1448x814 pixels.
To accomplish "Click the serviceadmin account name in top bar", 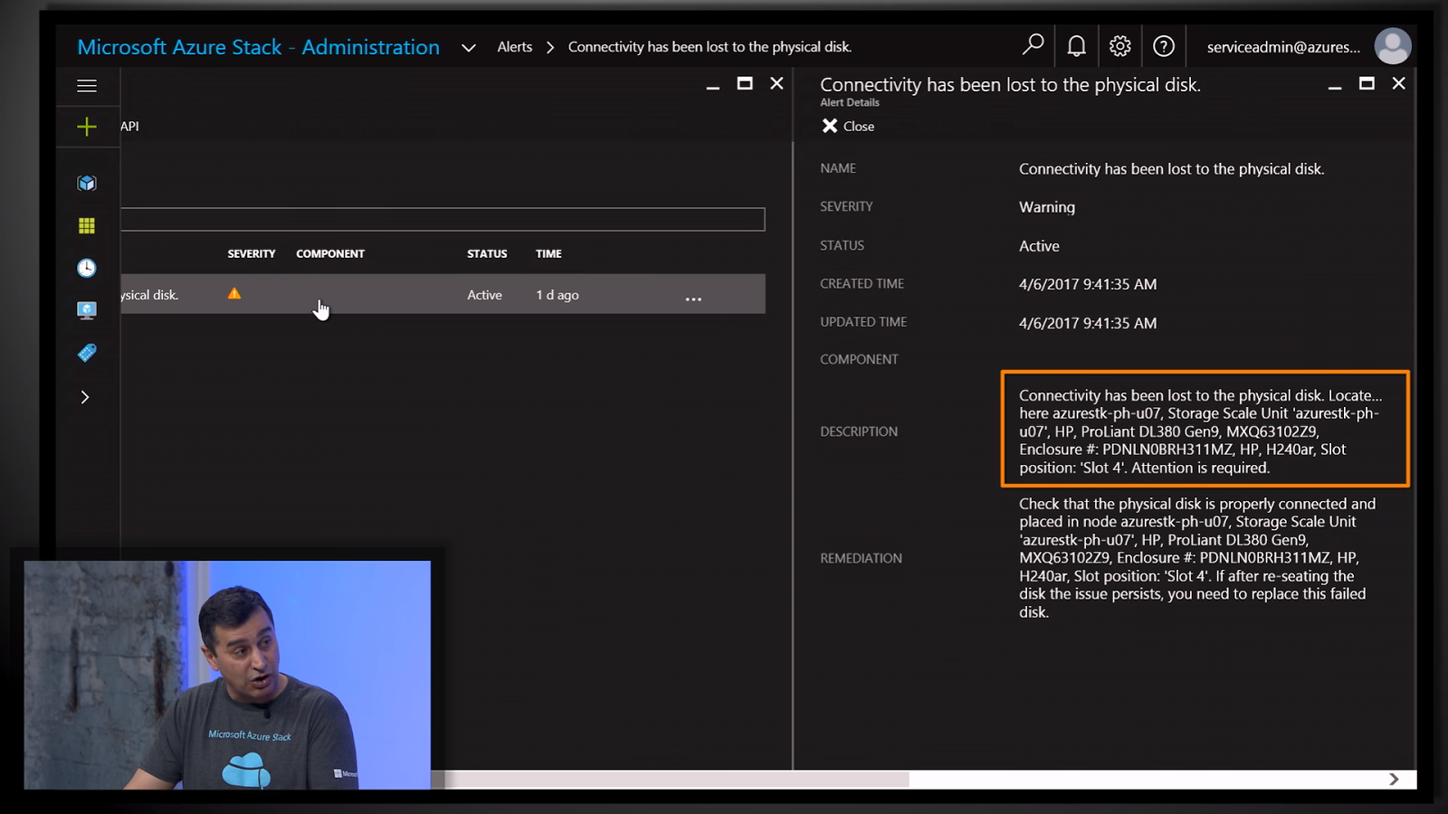I will click(1281, 47).
